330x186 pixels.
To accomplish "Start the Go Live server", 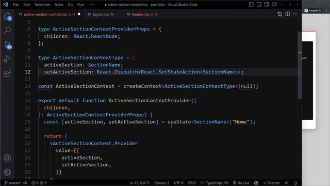I will point(241,183).
